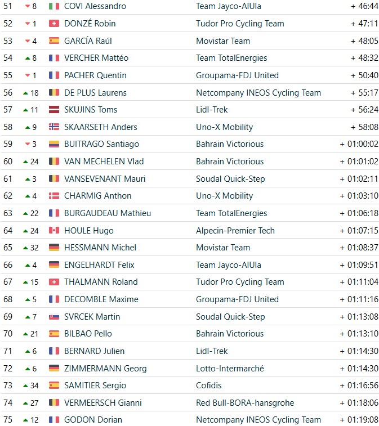Open Red Bull-BORA-hansgrohe team link
Screen dimensions: 379x426
pos(245,402)
